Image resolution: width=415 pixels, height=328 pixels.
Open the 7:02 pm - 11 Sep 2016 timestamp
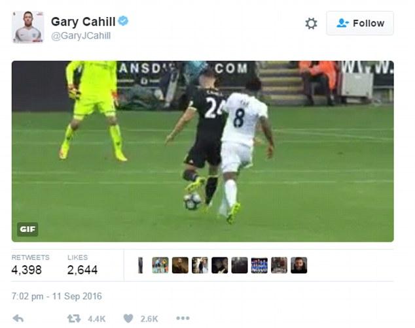click(57, 296)
